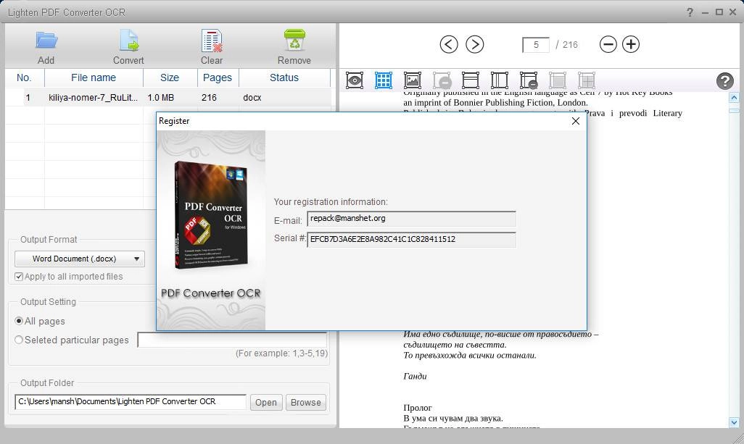Click the particular pages range input field
This screenshot has width=744, height=444.
[x=232, y=340]
